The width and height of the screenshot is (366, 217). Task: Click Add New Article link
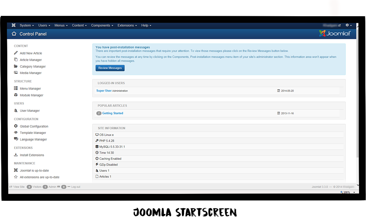point(31,53)
